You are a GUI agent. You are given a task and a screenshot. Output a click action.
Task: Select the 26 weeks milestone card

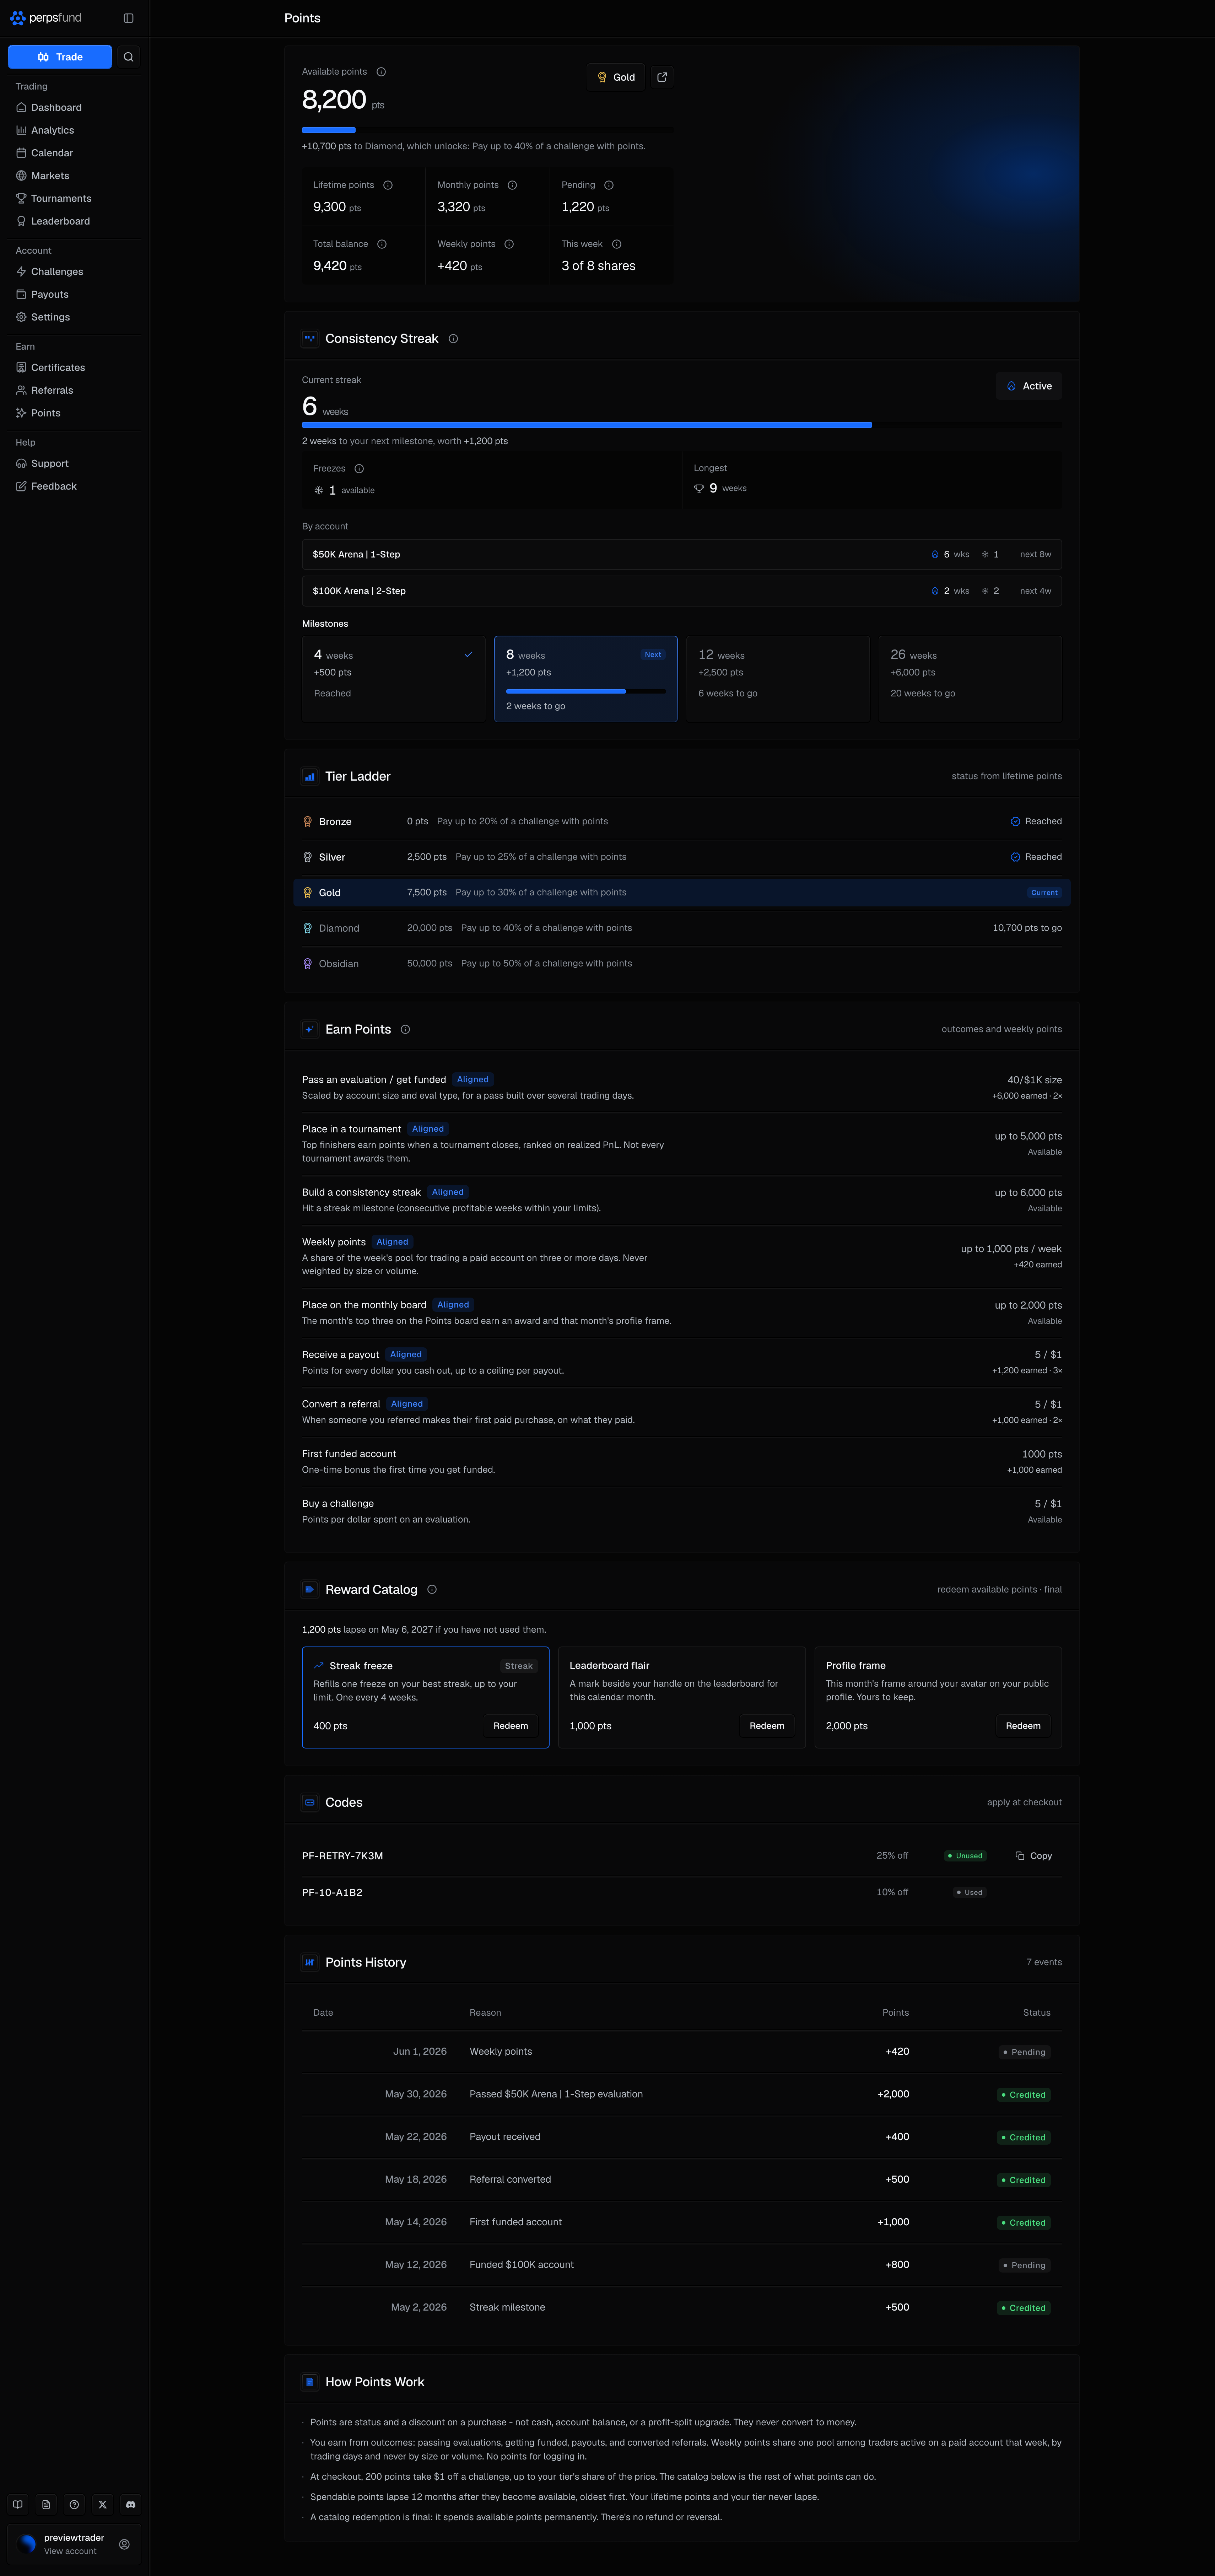pyautogui.click(x=970, y=679)
